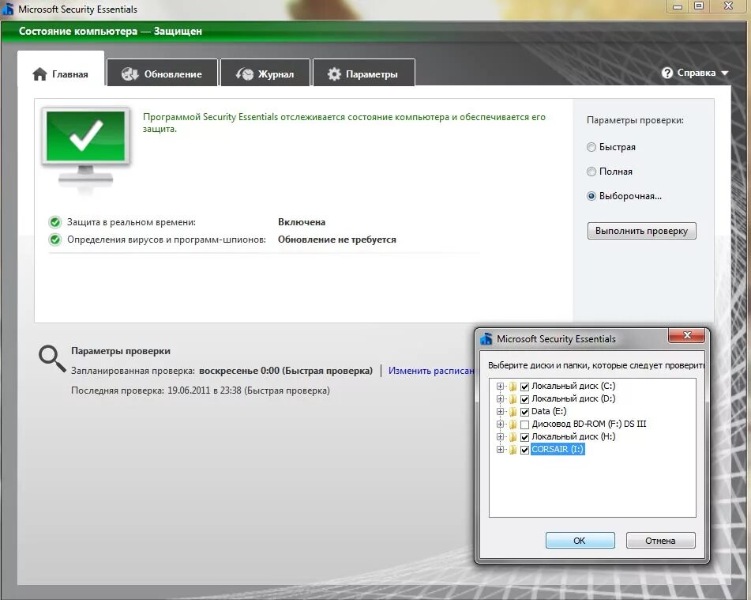Go to the Параметры settings tab
This screenshot has height=600, width=751.
coord(364,73)
